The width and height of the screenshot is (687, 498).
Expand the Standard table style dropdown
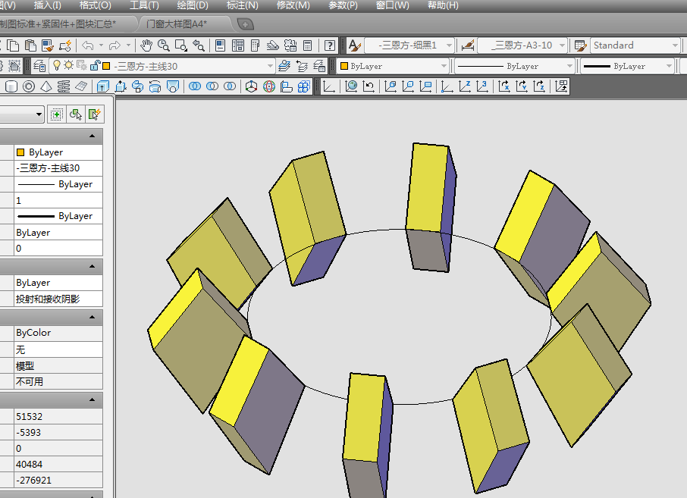(674, 45)
